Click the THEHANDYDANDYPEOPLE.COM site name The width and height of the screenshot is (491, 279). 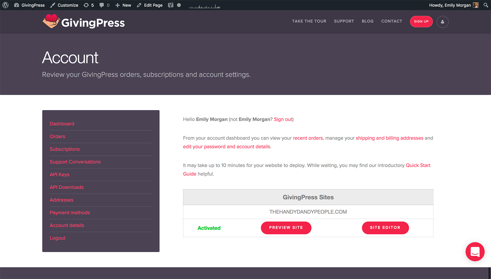(x=308, y=212)
